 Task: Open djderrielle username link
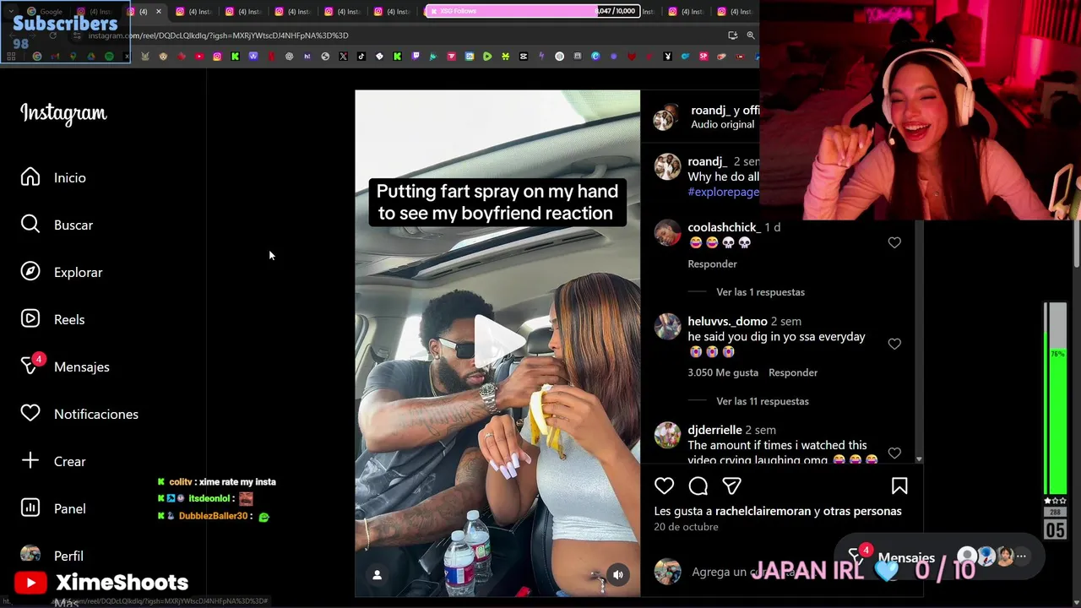coord(714,430)
